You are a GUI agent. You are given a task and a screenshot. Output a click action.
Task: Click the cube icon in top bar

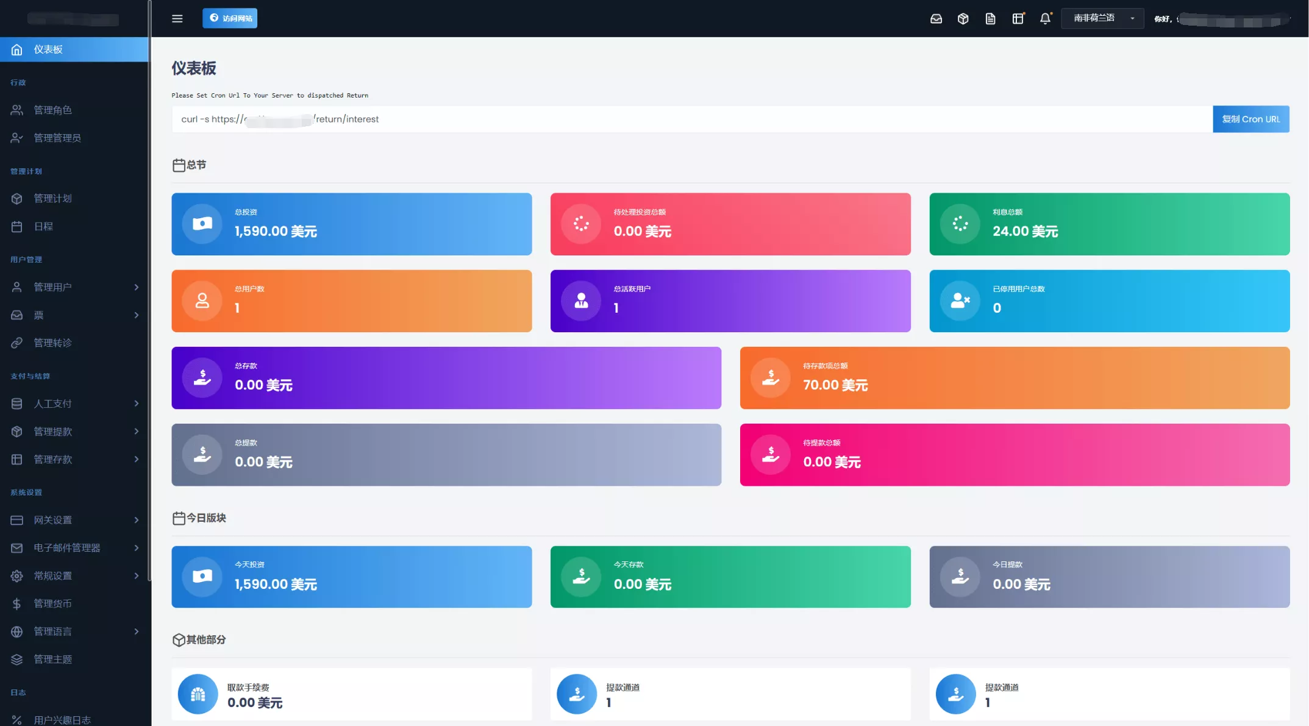click(963, 19)
